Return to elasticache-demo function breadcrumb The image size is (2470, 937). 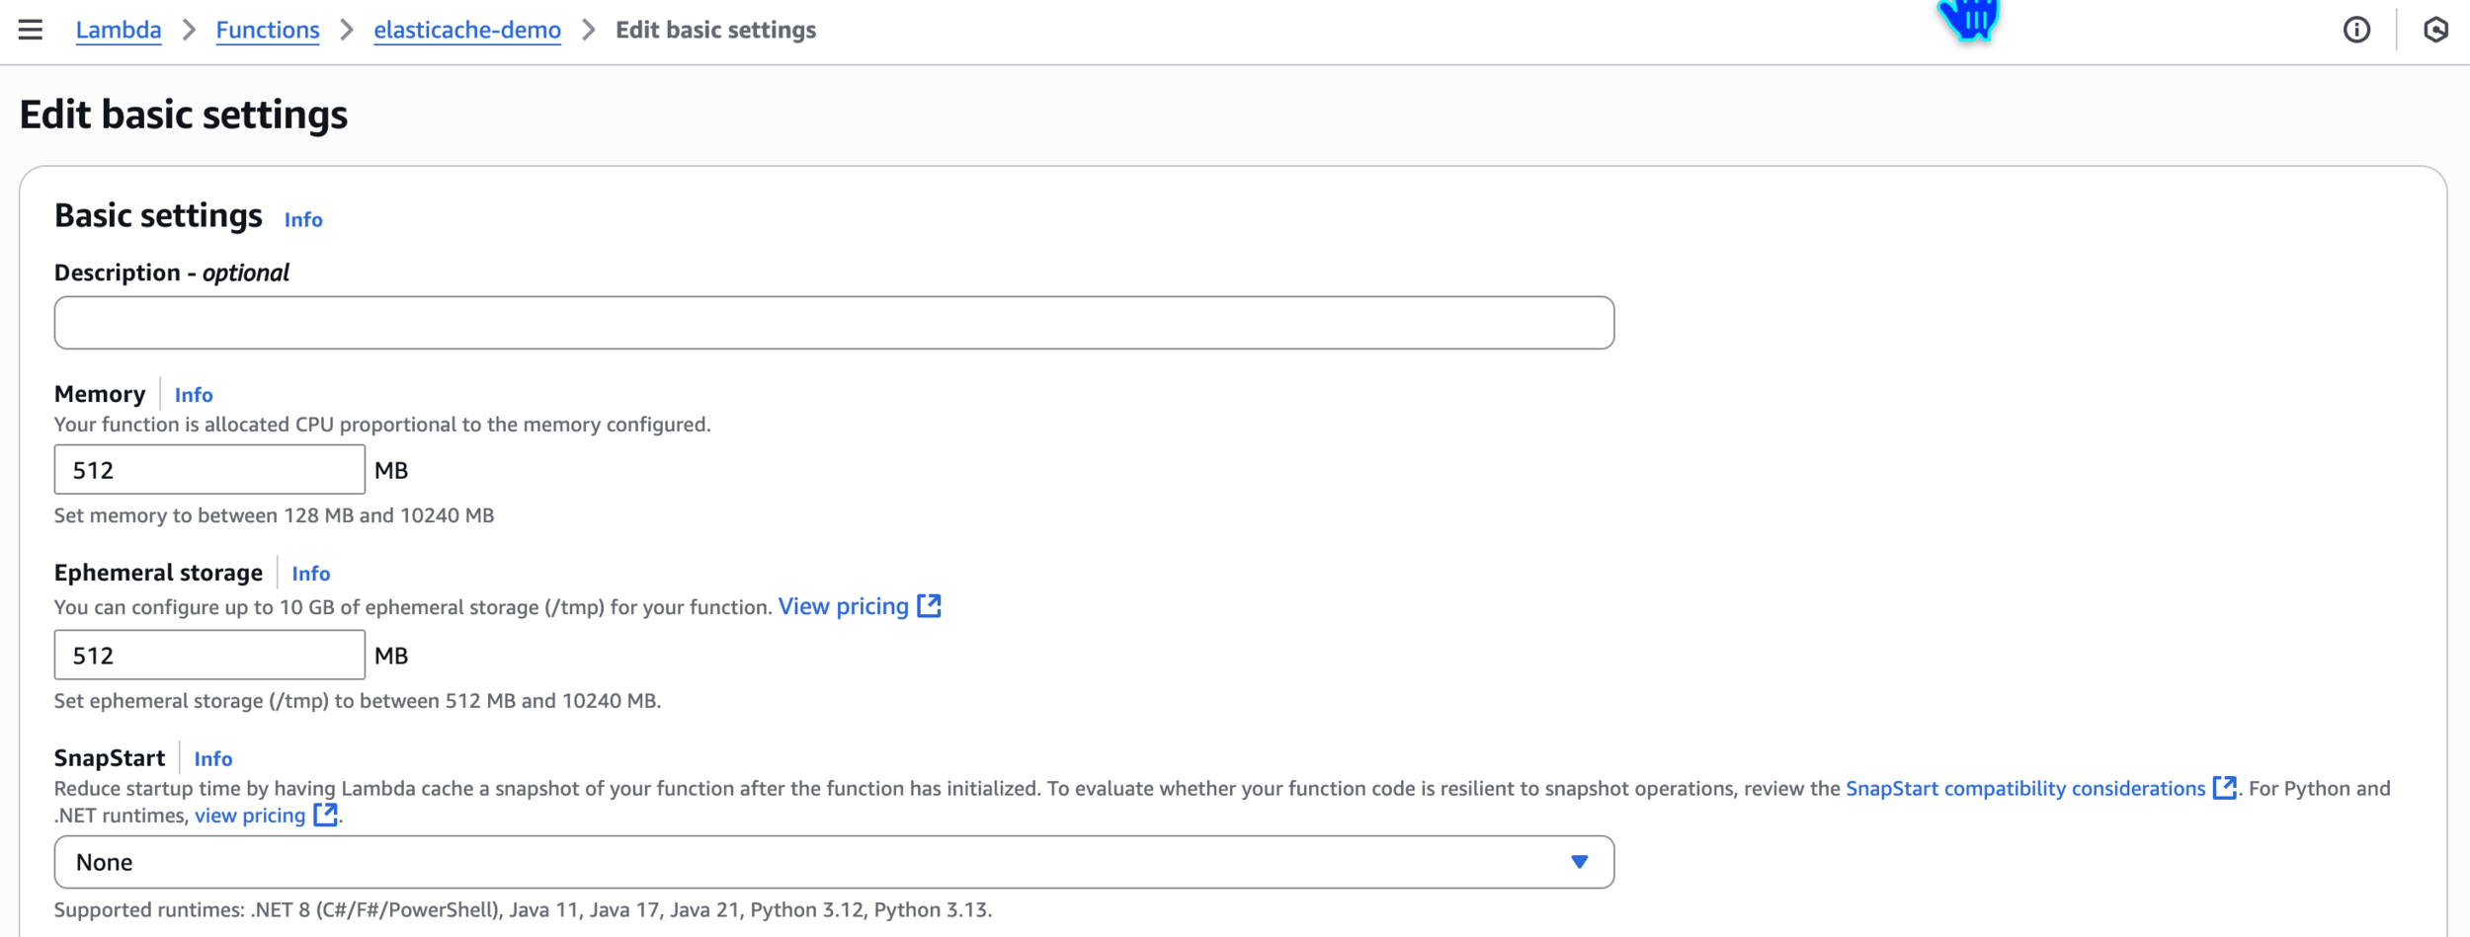point(467,30)
